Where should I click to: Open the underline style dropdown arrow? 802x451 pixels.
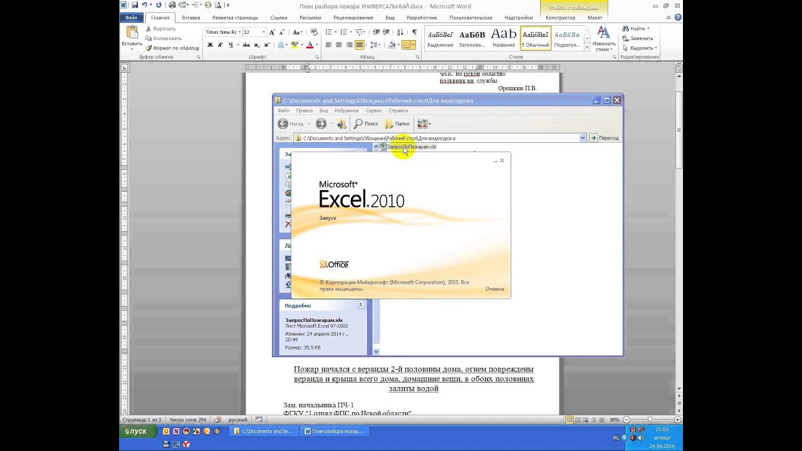click(x=237, y=45)
